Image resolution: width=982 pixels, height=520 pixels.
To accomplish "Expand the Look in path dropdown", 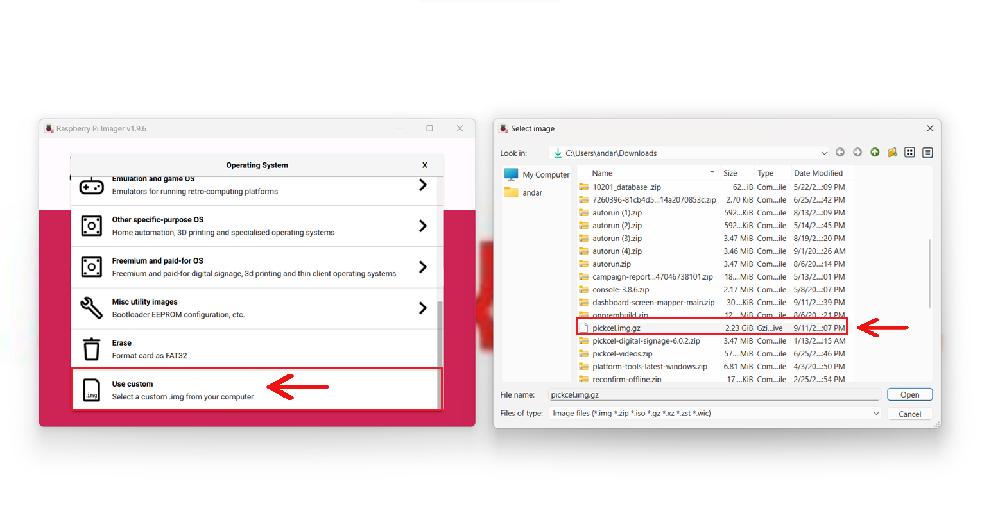I will point(824,153).
